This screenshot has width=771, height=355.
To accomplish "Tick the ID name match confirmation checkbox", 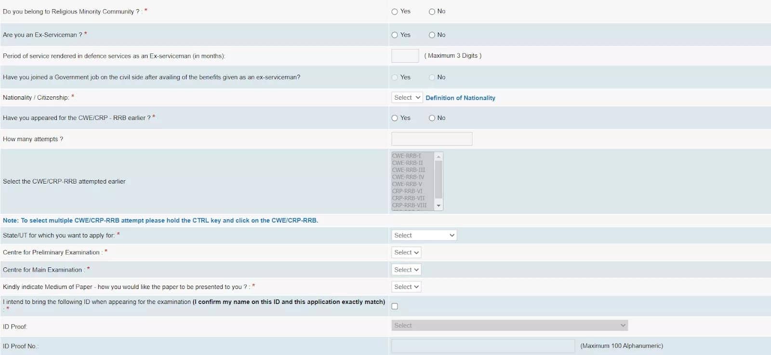I will click(x=395, y=306).
